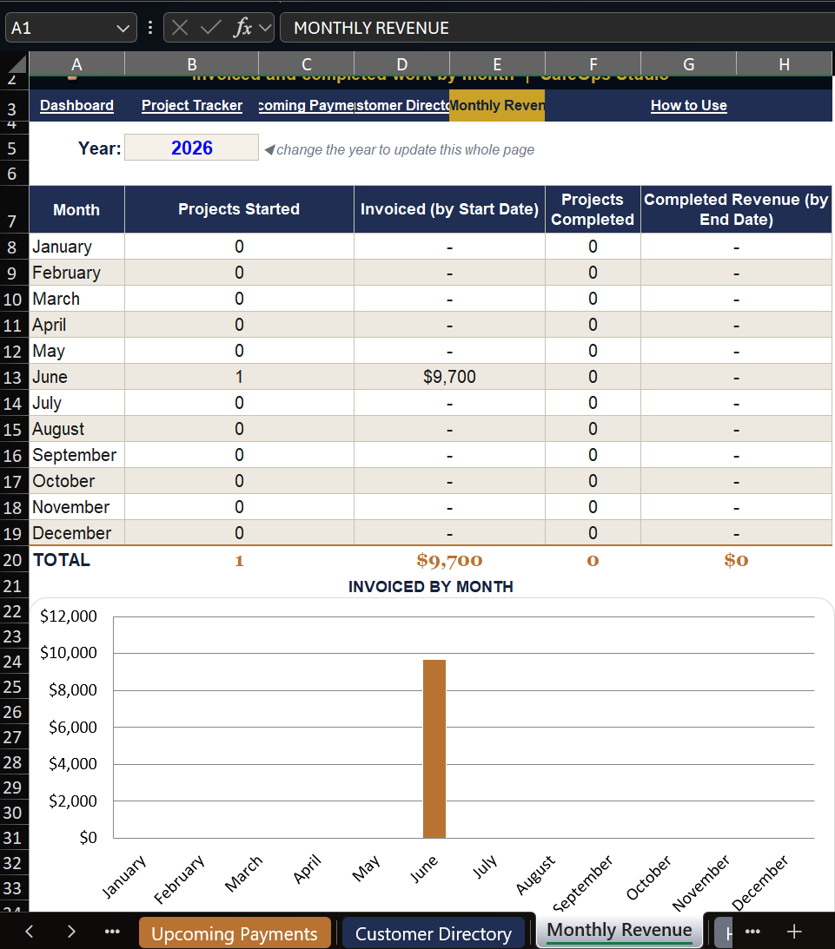Select the Monthly Revenue sheet tab
Viewport: 835px width, 949px height.
620,930
